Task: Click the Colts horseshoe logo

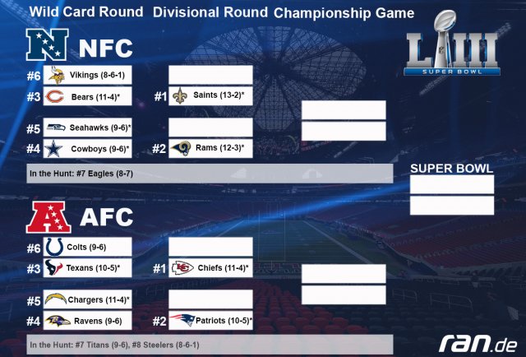Action: pyautogui.click(x=54, y=247)
